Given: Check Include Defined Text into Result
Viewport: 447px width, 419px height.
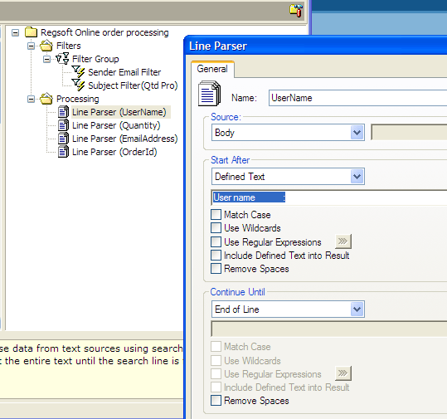Looking at the screenshot, I should coord(216,255).
